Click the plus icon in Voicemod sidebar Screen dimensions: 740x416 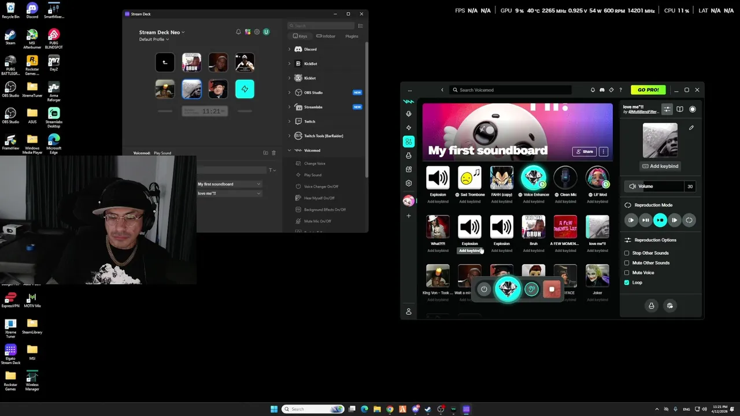pyautogui.click(x=409, y=216)
